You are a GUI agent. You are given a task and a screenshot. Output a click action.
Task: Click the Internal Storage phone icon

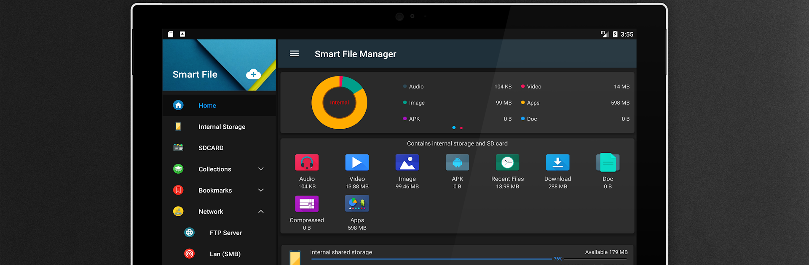click(178, 126)
